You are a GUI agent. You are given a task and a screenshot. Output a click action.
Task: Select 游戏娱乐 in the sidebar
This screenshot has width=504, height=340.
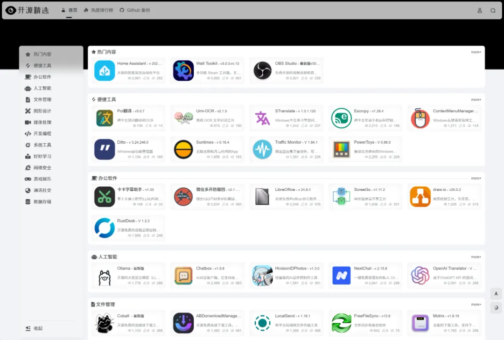[x=51, y=179]
